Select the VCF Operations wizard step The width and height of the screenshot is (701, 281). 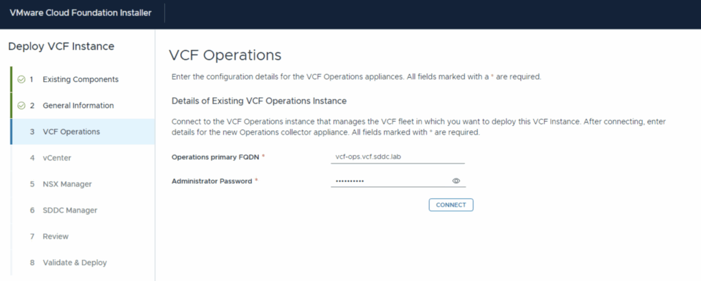point(71,131)
